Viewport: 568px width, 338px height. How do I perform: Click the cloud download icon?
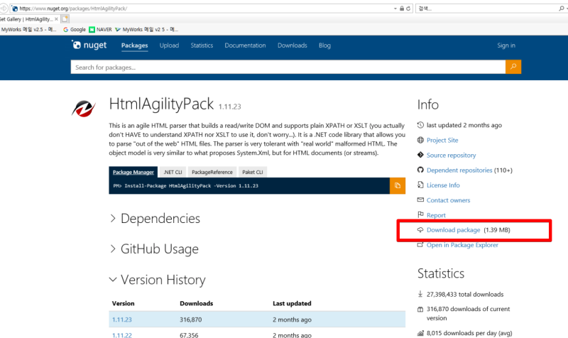point(420,229)
